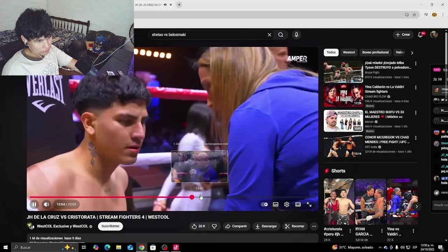Screen dimensions: 448x252
Task: Click the magnifier search button
Action: tap(281, 35)
